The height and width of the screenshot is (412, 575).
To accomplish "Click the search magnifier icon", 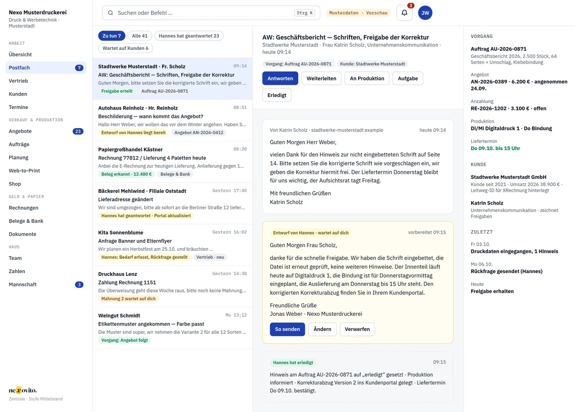I will point(111,13).
